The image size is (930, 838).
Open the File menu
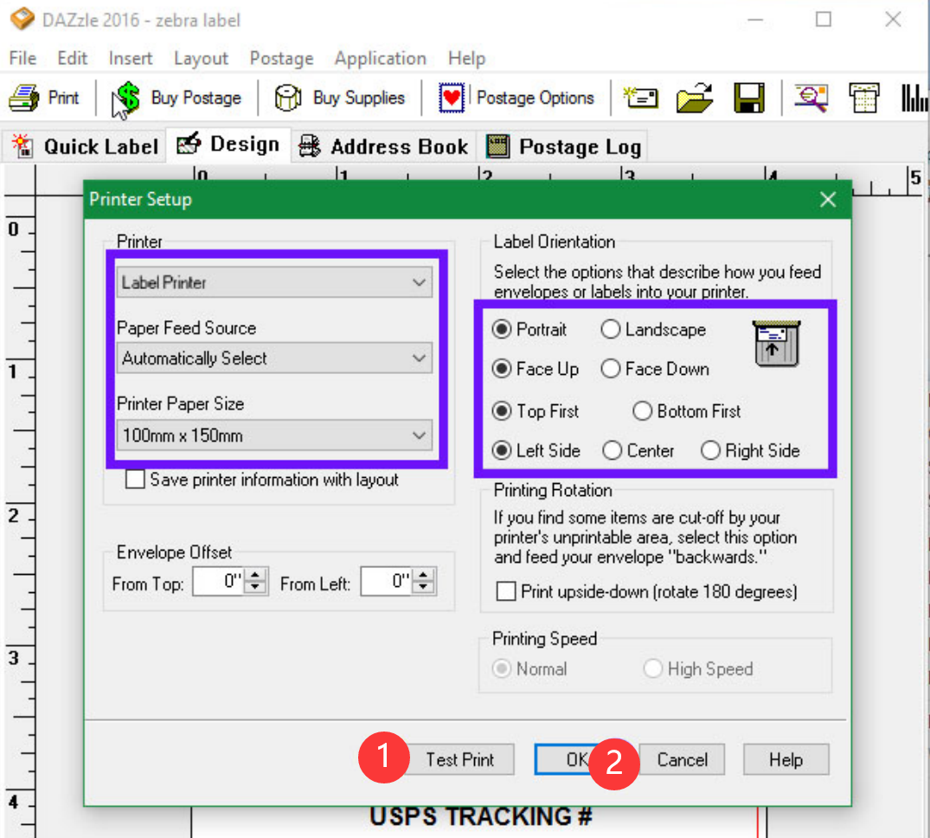coord(22,58)
